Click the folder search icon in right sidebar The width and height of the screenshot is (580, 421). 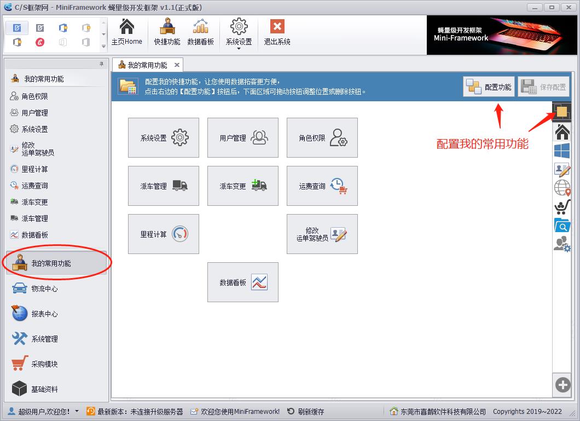pyautogui.click(x=562, y=225)
